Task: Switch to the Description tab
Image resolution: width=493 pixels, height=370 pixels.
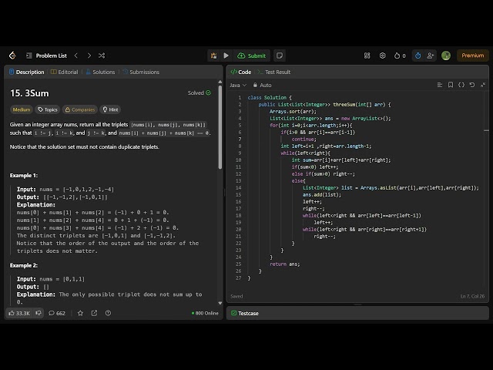Action: point(27,72)
